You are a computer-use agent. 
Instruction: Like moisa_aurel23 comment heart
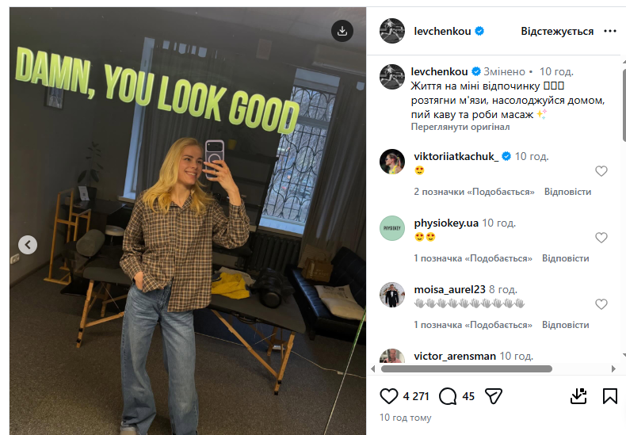[601, 304]
